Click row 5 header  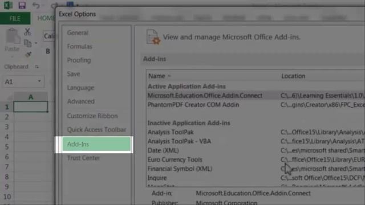coord(7,147)
